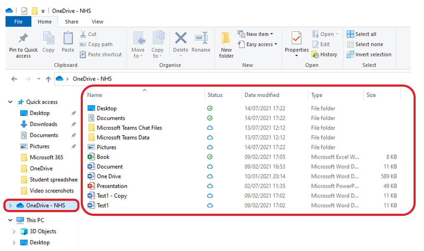424x251 pixels.
Task: Go back with the back arrow
Action: point(14,79)
